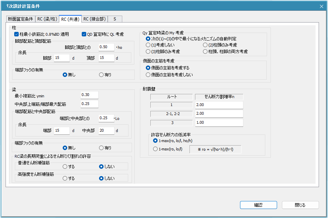Image resolution: width=328 pixels, height=218 pixels.
Task: Select する for 普通せん断補強筋
Action: (x=69, y=166)
